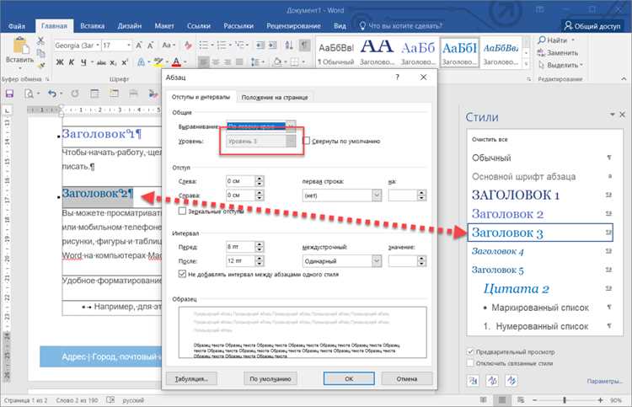Click the Decrease Indent icon
Screen dimensions: 632x407
point(260,46)
